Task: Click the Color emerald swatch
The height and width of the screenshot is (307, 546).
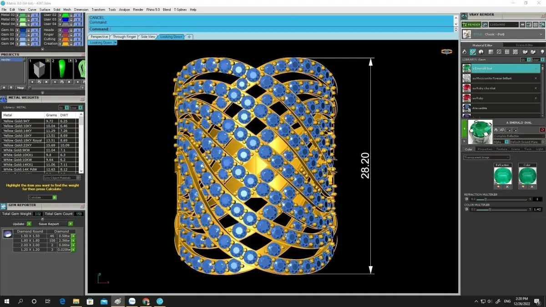Action: pyautogui.click(x=527, y=176)
